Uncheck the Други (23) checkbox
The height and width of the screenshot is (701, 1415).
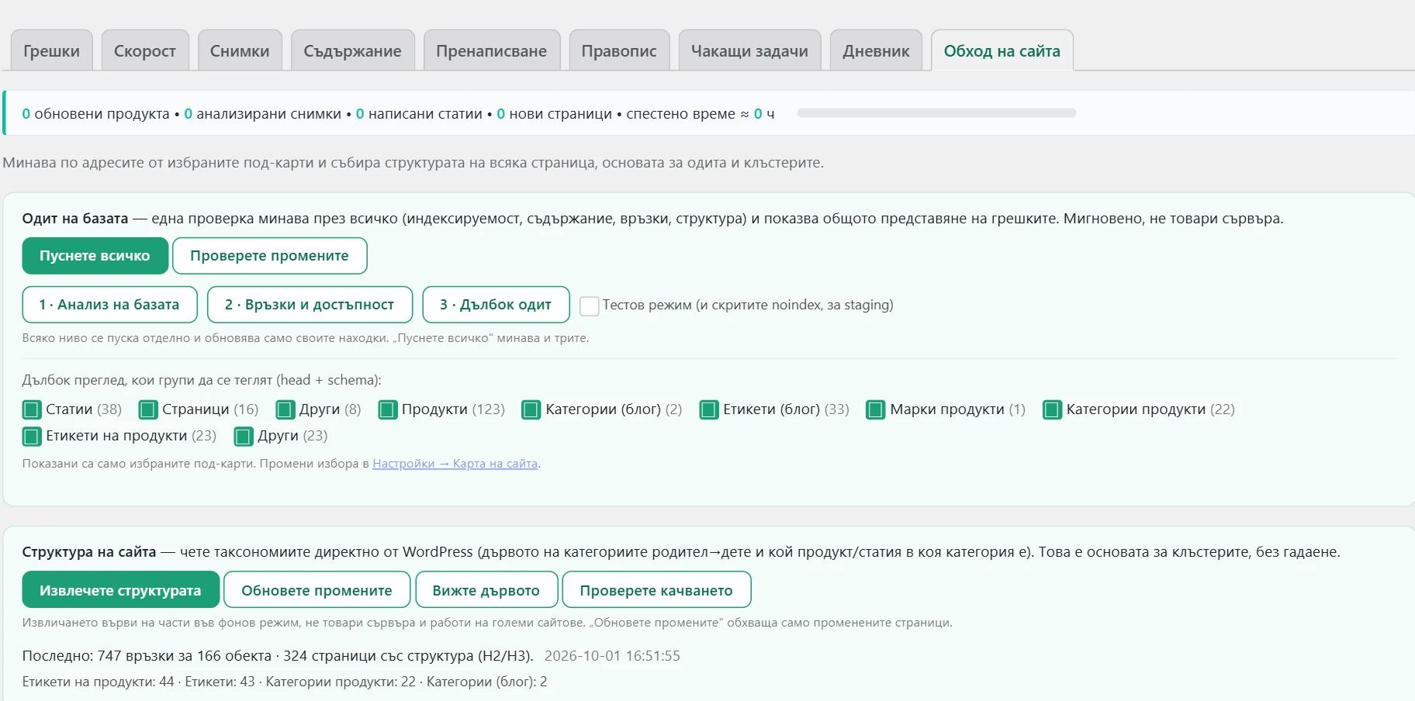click(244, 437)
